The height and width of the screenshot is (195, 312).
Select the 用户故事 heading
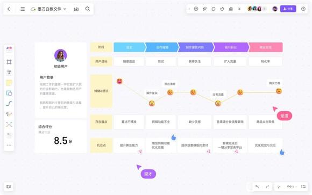[46, 77]
